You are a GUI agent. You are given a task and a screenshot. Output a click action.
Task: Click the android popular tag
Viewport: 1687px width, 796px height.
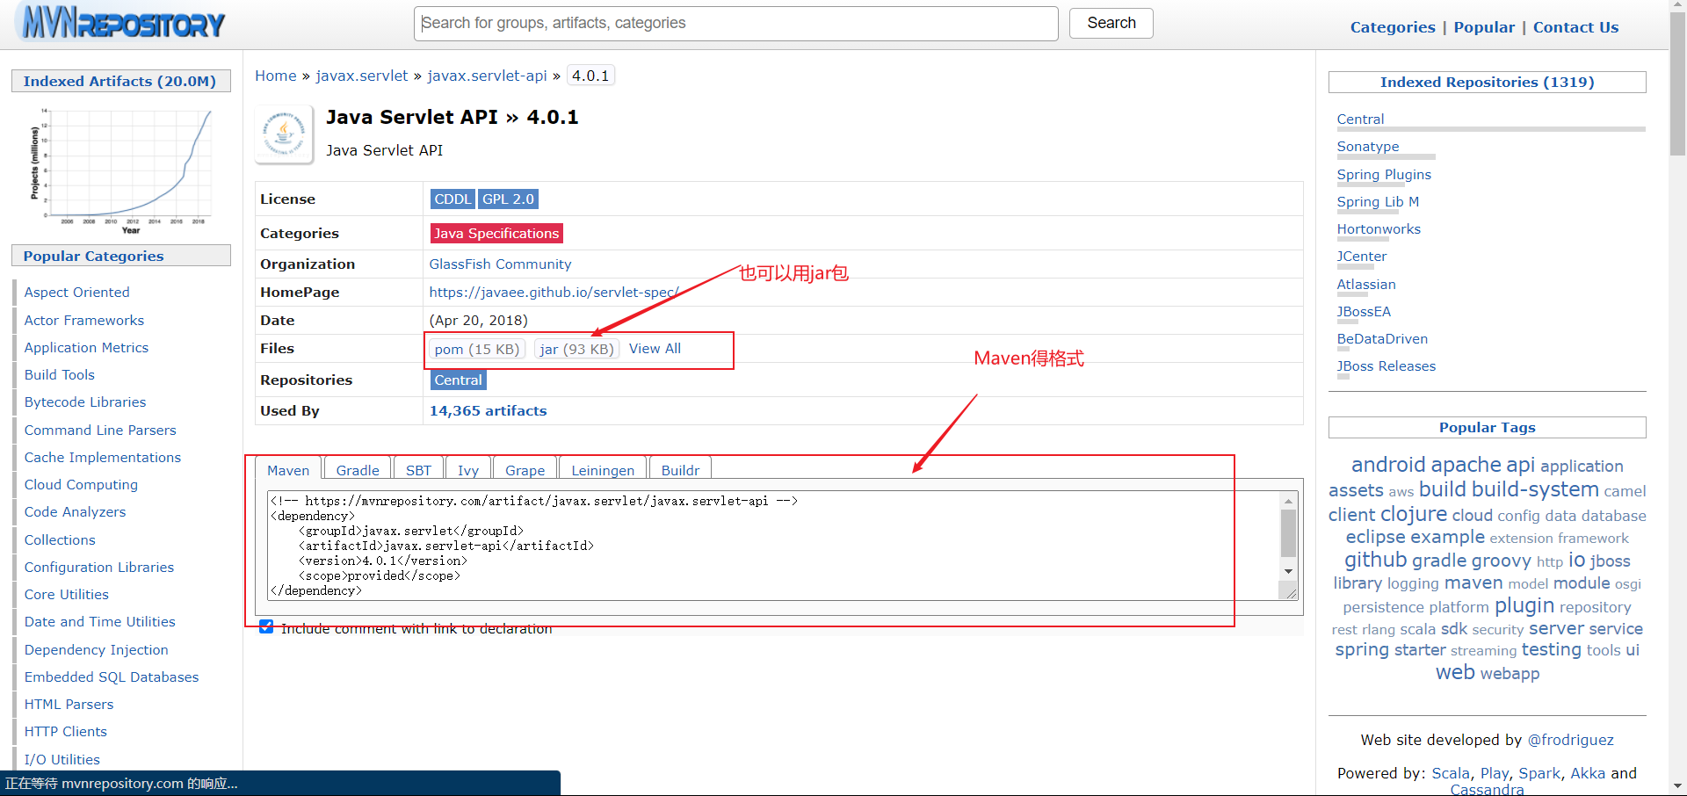pos(1388,465)
